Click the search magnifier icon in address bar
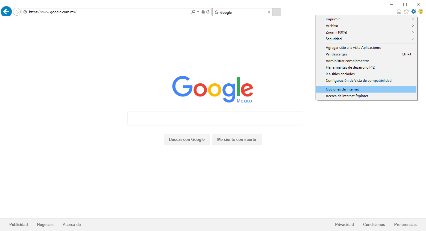 coord(193,12)
